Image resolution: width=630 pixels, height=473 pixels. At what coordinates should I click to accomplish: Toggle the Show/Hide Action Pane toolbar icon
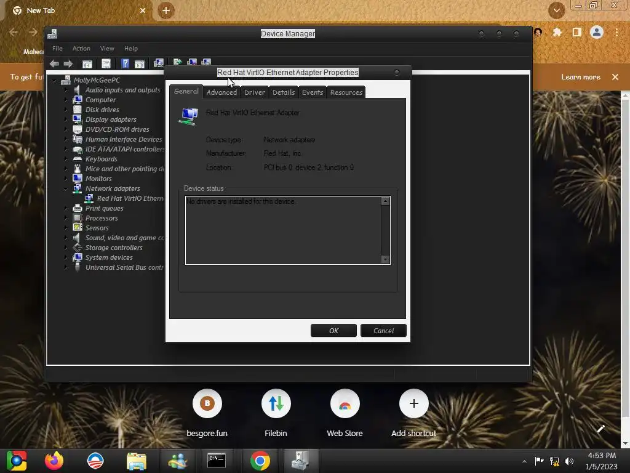tap(140, 63)
